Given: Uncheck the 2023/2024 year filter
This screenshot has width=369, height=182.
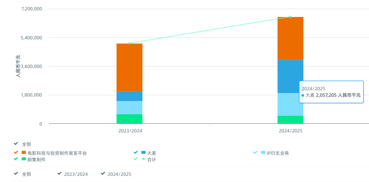Looking at the screenshot, I should coord(59,174).
